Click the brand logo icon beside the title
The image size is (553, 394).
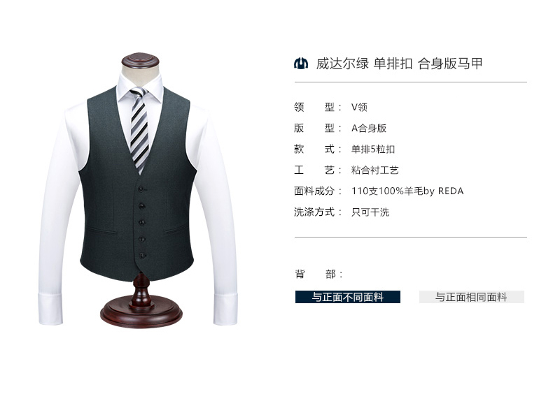coord(301,64)
